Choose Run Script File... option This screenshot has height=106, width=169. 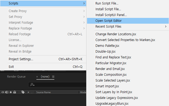pyautogui.click(x=128, y=3)
